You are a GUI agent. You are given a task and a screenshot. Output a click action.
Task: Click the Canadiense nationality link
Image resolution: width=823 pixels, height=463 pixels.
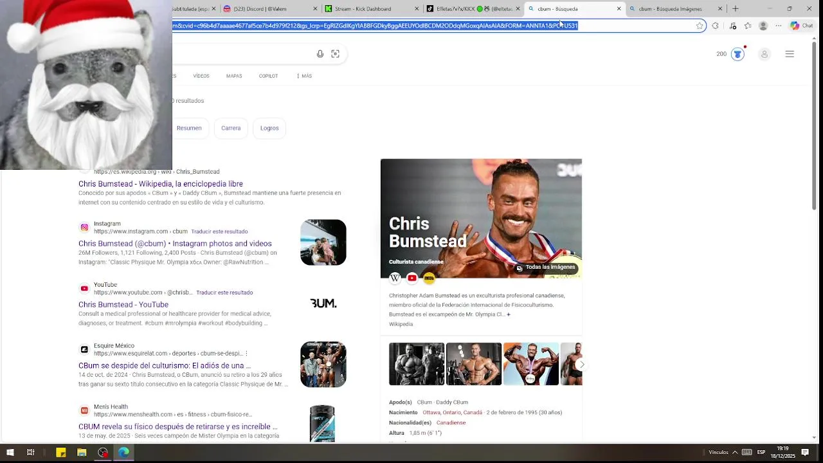tap(451, 423)
